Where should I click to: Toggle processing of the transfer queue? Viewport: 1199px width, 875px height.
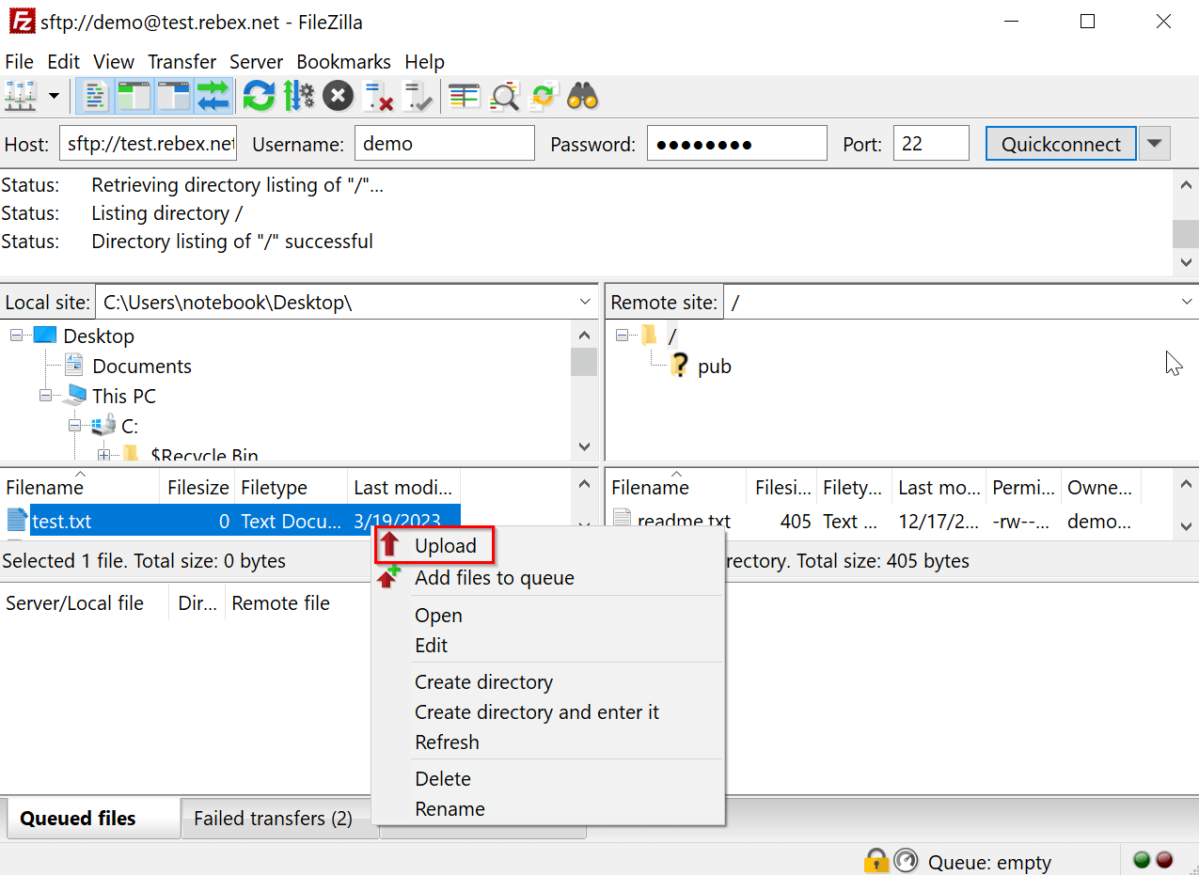(298, 96)
